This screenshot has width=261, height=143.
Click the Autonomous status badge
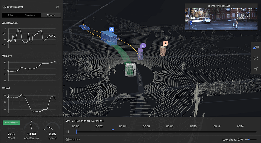click(11, 123)
